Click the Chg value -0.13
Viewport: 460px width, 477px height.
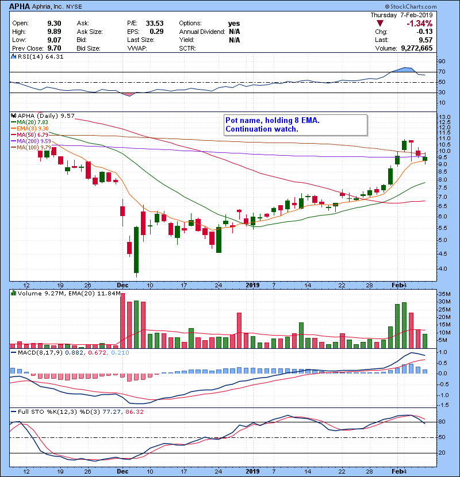coord(424,32)
